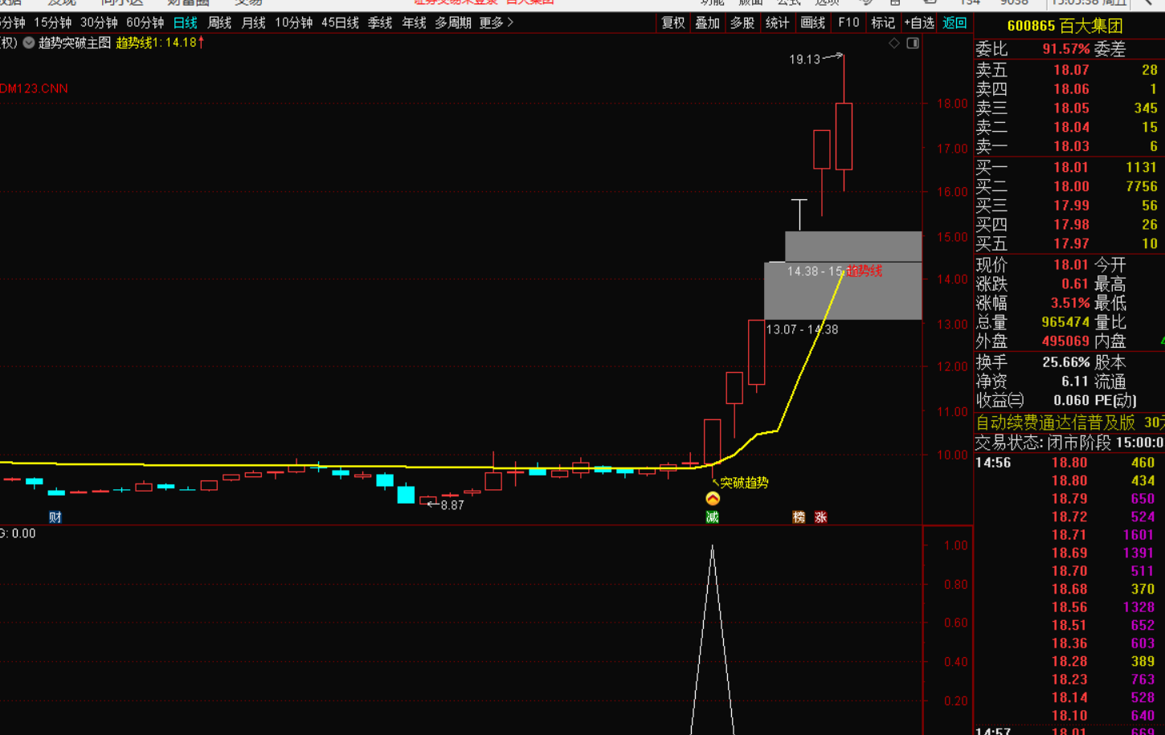
Task: Open the 趋势突破主图 indicator dropdown
Action: pyautogui.click(x=29, y=43)
